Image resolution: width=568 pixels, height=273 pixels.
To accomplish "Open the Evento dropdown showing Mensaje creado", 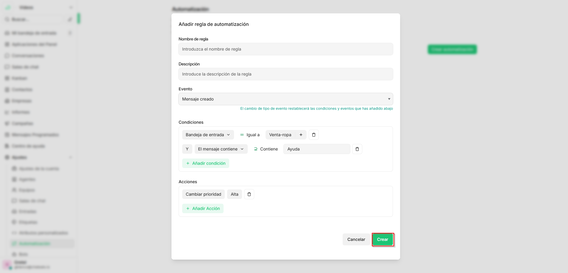I will pos(285,99).
